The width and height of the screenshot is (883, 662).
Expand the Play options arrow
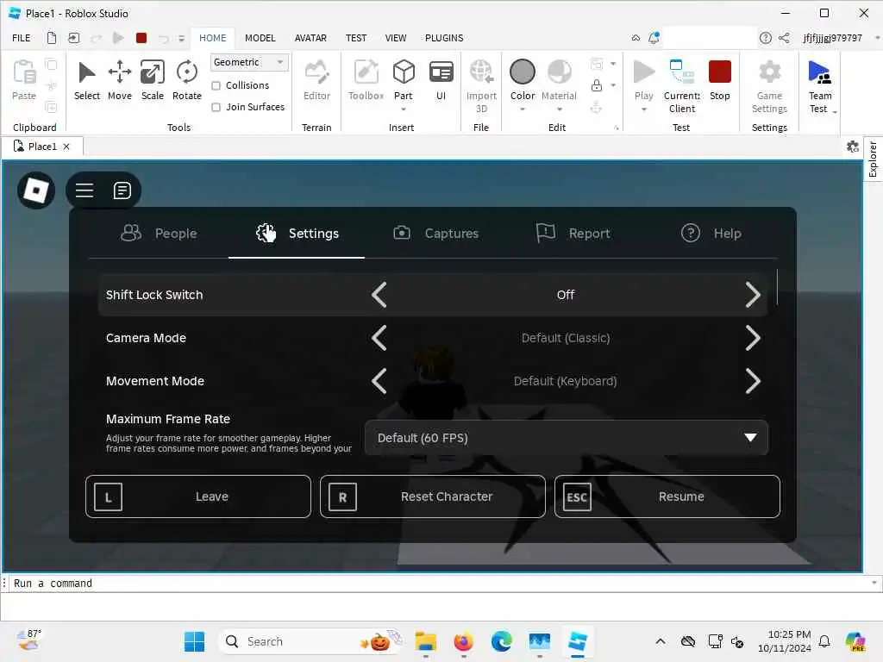point(643,109)
